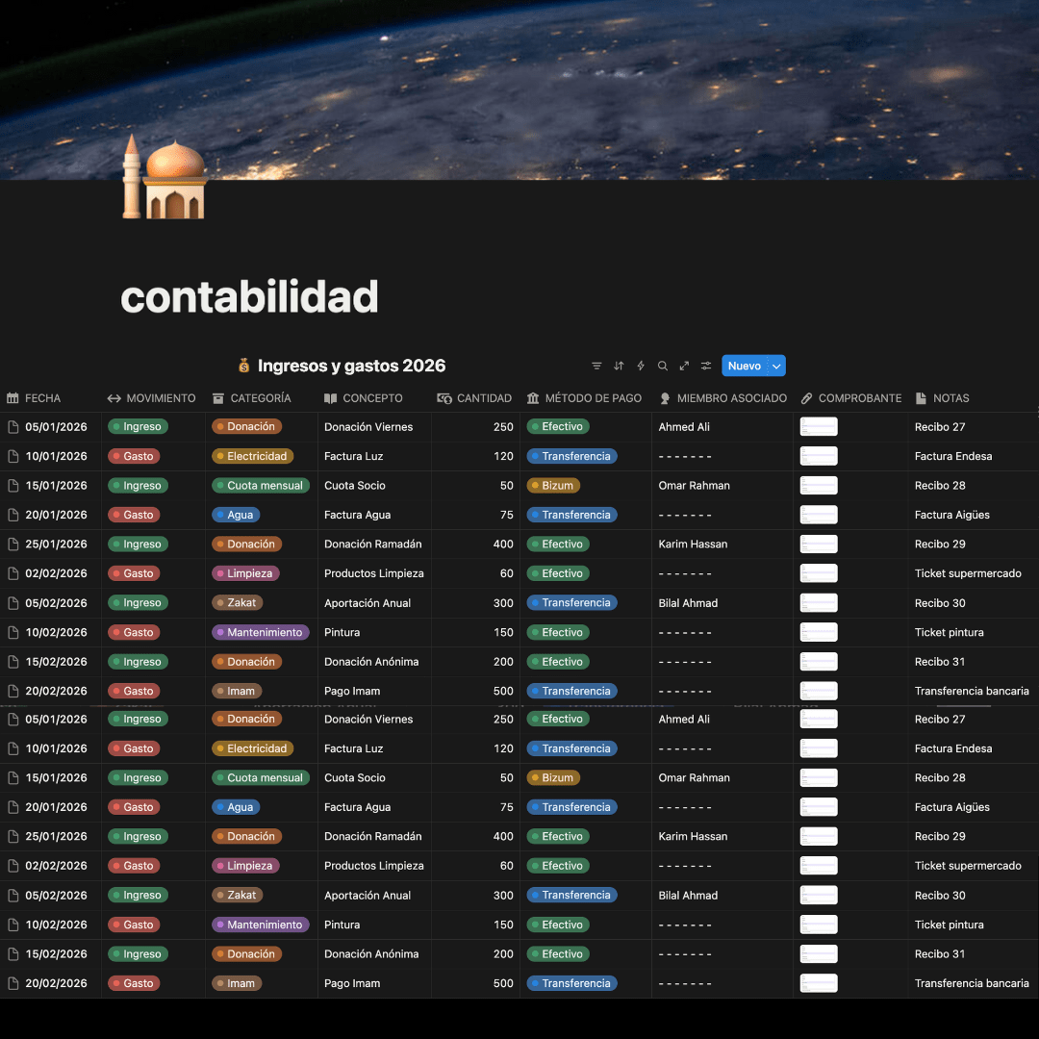Select Pago Imam in the bottommost row
Screen dimensions: 1039x1039
pos(352,983)
